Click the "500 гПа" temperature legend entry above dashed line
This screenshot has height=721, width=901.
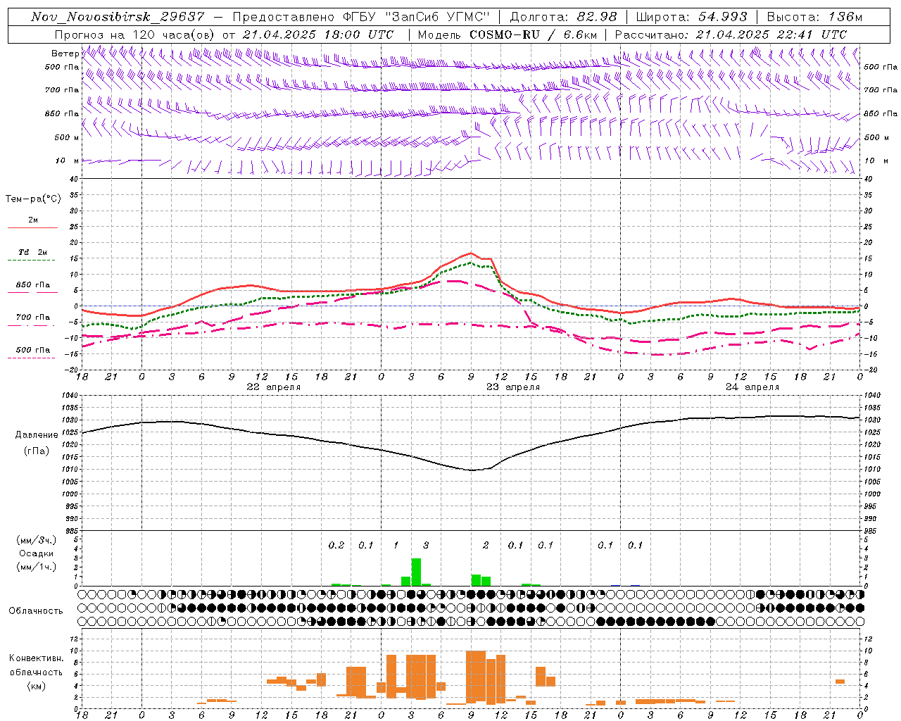coord(33,350)
